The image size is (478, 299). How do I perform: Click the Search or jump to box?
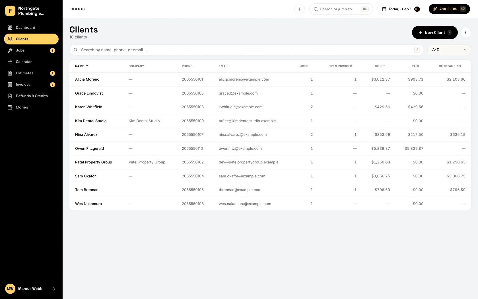(341, 9)
